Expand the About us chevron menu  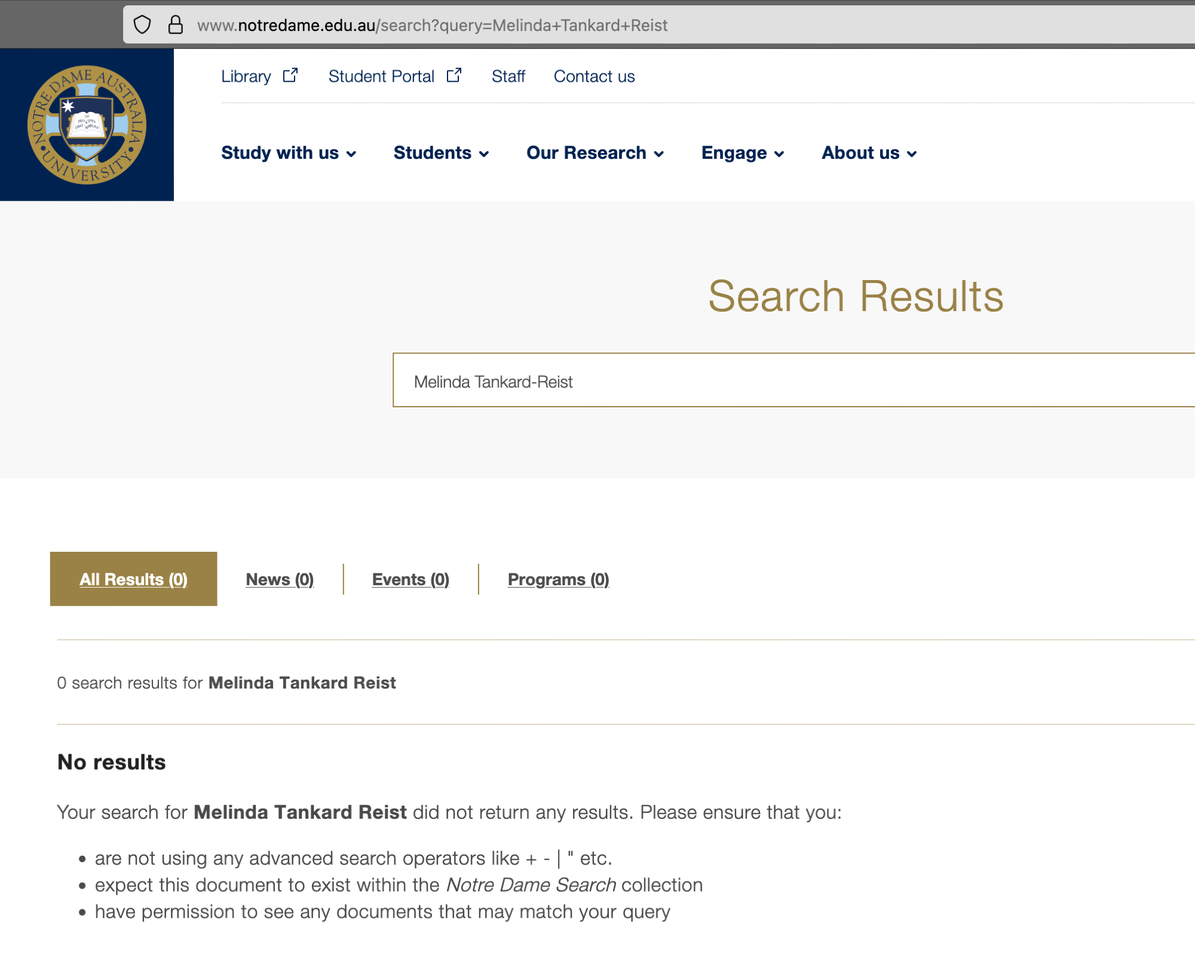869,153
